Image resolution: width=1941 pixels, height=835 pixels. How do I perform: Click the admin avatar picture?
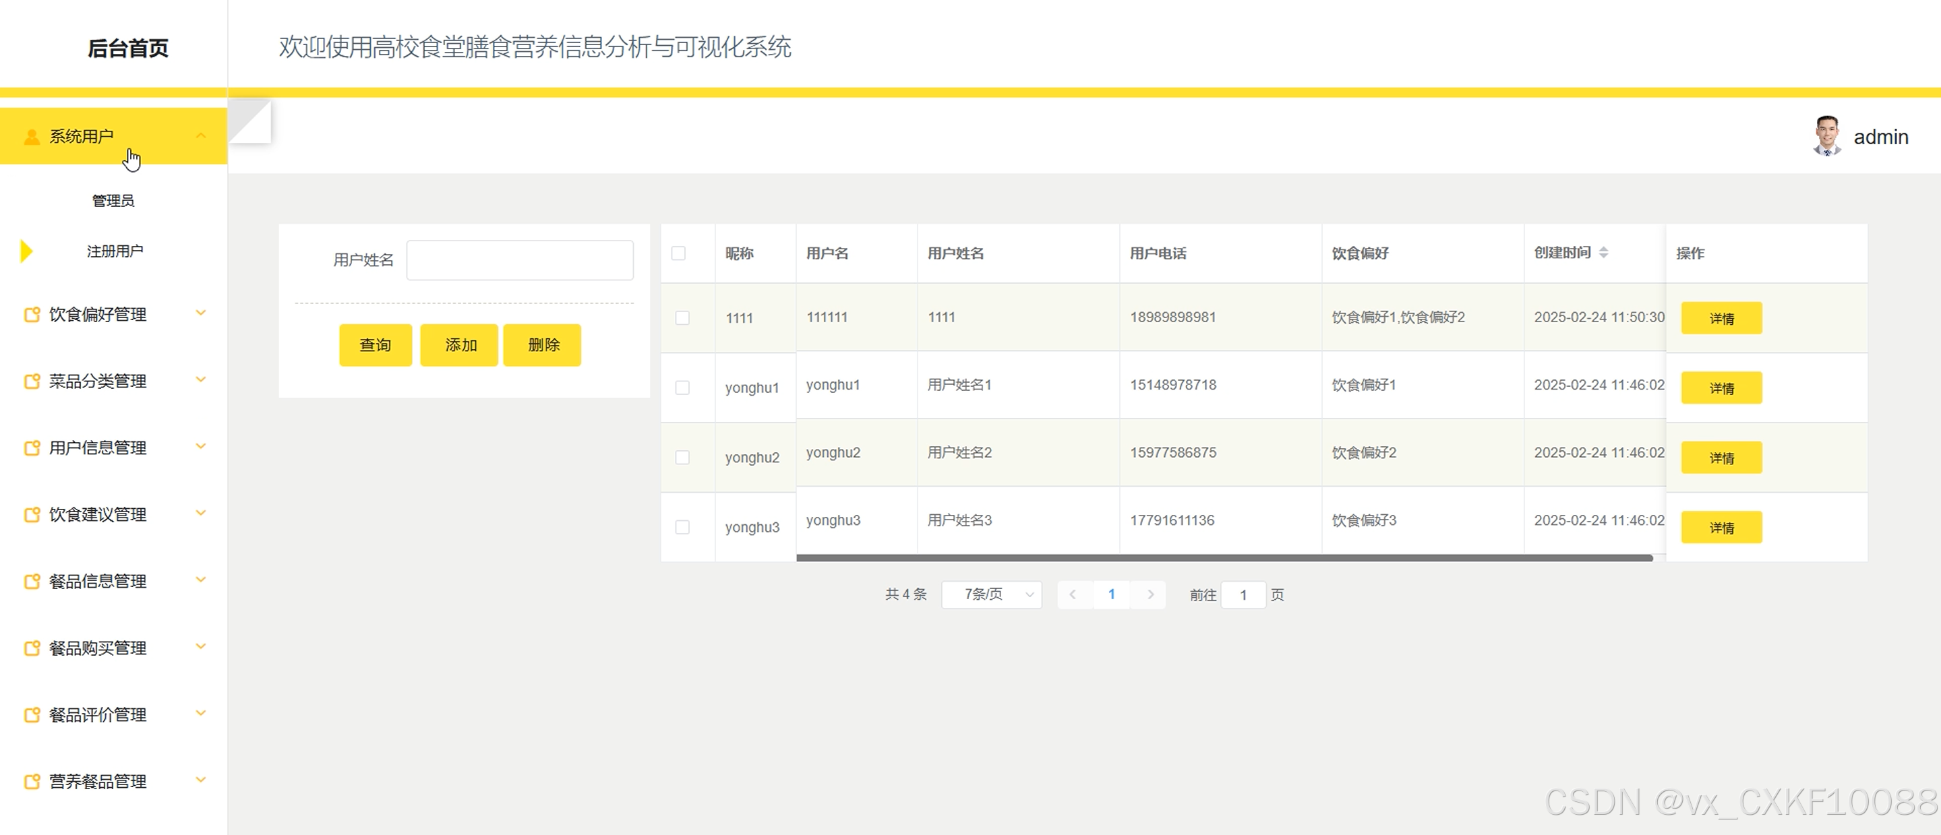1826,136
